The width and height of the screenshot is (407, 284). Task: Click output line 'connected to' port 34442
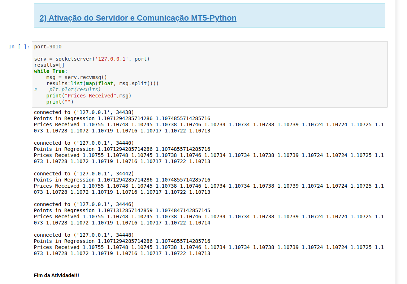pos(84,174)
